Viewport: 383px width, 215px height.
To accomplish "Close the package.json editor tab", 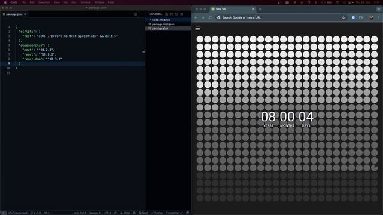I will [25, 14].
